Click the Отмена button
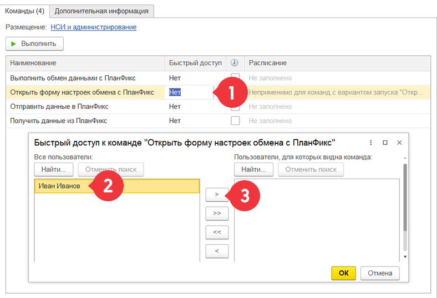437x298 pixels. [x=380, y=273]
